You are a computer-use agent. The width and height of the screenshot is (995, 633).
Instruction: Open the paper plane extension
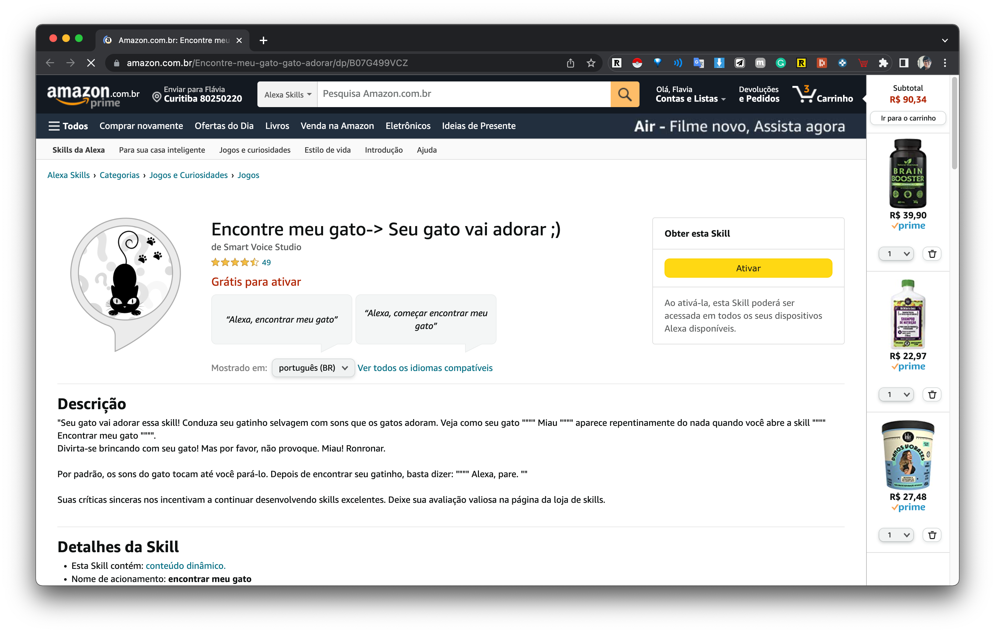point(740,63)
